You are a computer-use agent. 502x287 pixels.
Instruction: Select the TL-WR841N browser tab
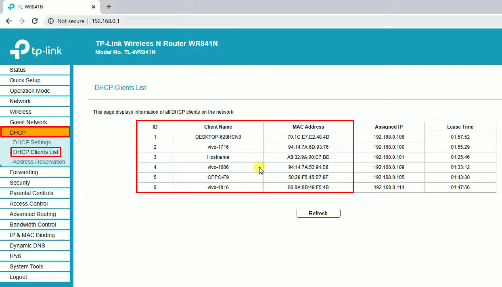48,7
